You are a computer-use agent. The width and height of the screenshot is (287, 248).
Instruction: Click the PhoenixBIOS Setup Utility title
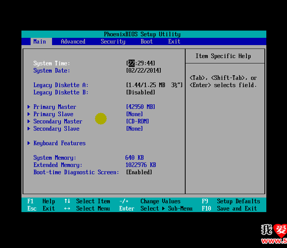(x=142, y=34)
